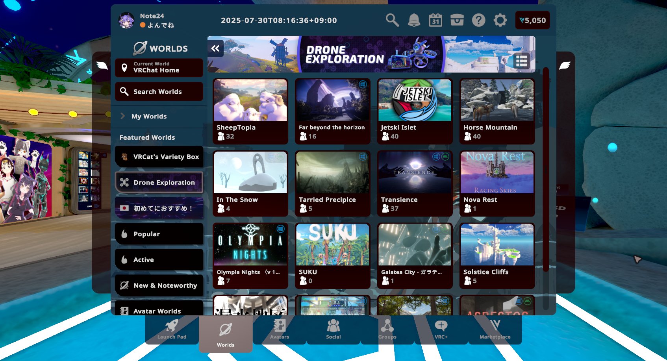667x361 pixels.
Task: Click the worlds list vertical scrollbar
Action: [x=546, y=169]
